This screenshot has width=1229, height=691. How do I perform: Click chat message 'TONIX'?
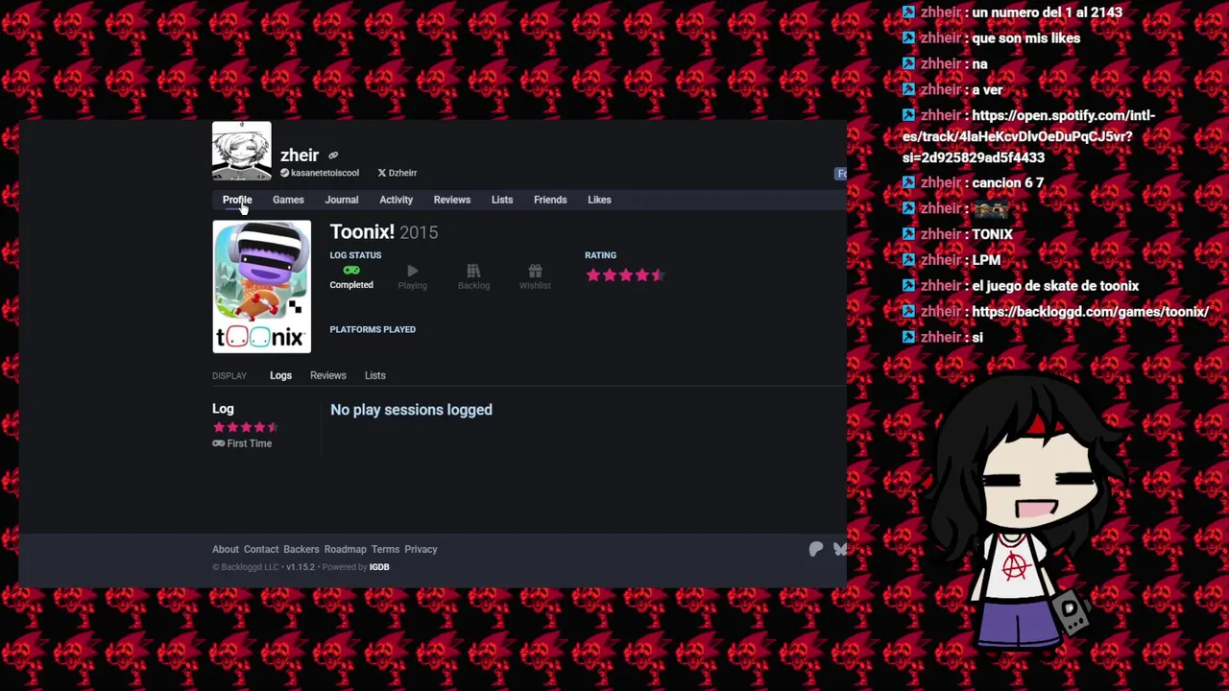(x=992, y=234)
